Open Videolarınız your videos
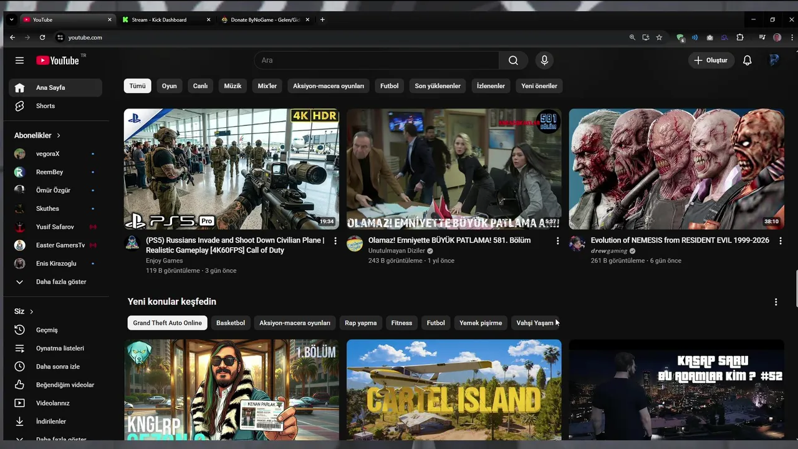Viewport: 798px width, 449px height. (x=55, y=403)
